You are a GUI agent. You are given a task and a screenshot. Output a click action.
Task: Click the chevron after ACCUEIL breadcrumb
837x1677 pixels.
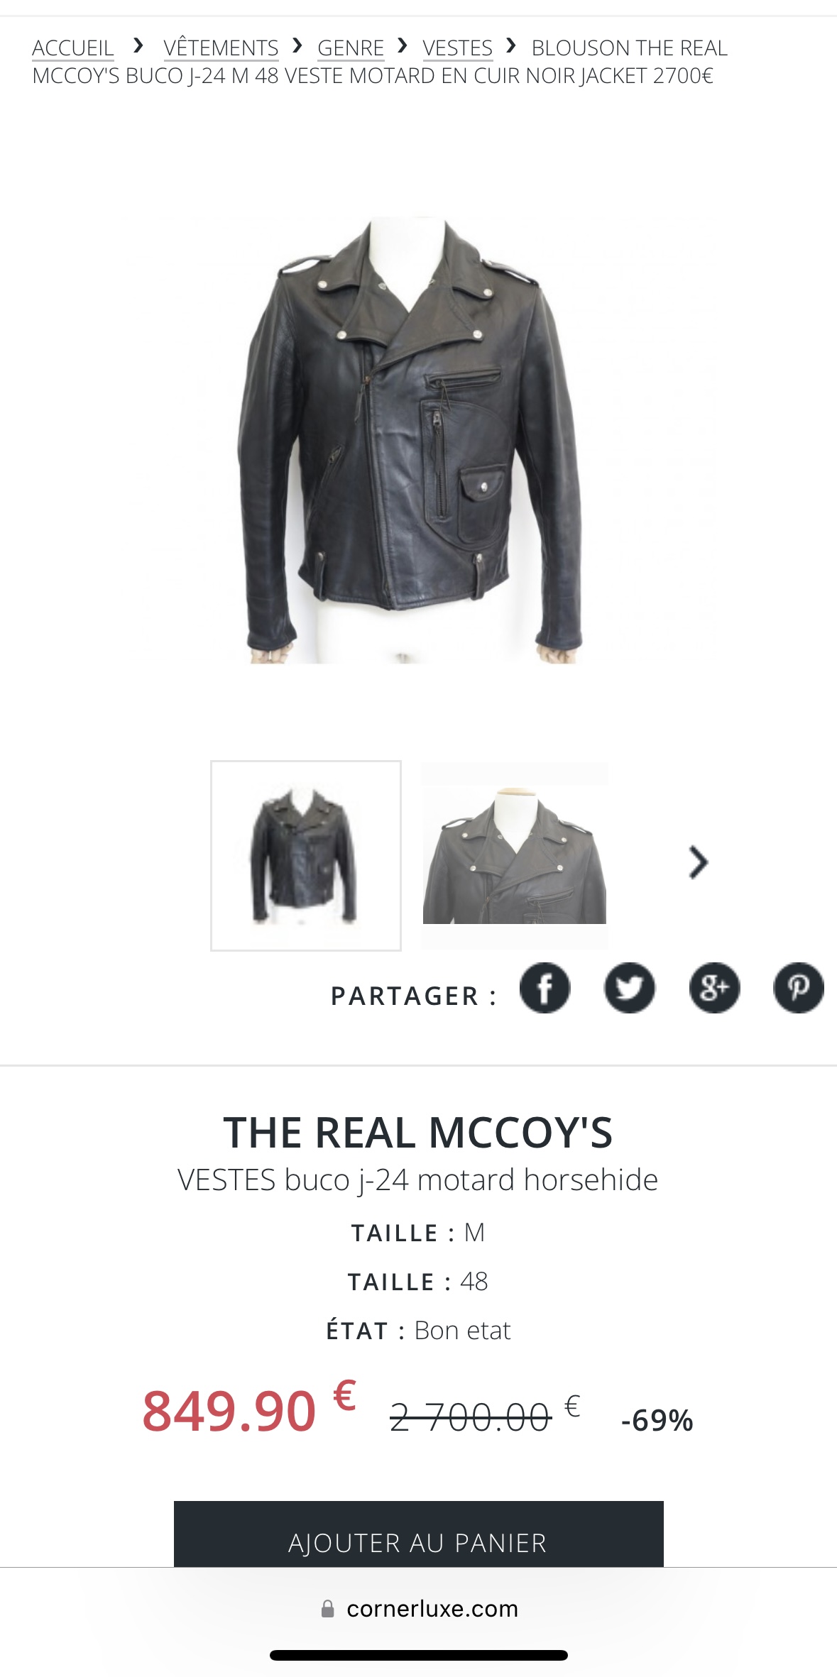click(138, 46)
